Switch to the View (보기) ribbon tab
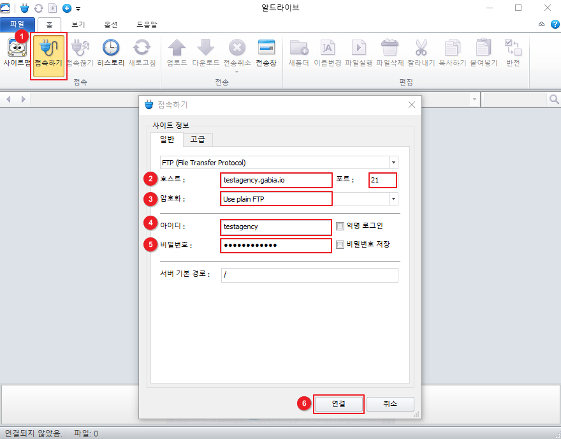Image resolution: width=561 pixels, height=439 pixels. [78, 25]
